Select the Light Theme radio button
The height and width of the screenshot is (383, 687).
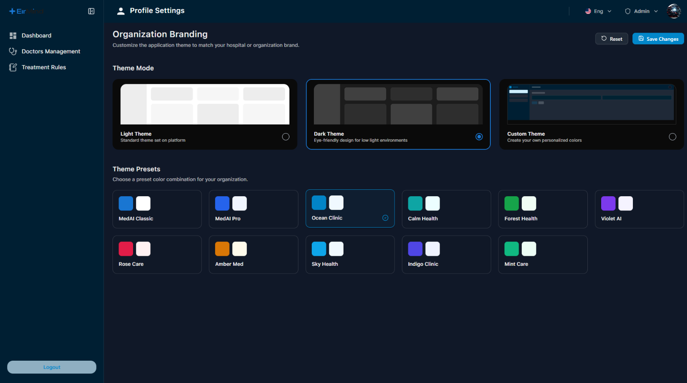pos(286,137)
